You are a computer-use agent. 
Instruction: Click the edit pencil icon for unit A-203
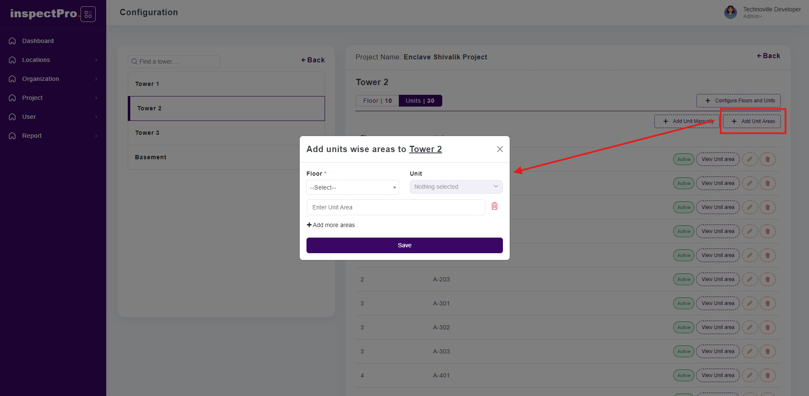pos(750,279)
